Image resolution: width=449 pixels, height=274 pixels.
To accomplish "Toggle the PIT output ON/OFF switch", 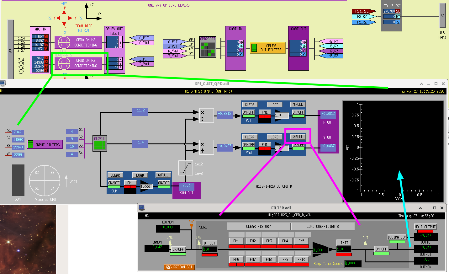I will click(x=298, y=112).
